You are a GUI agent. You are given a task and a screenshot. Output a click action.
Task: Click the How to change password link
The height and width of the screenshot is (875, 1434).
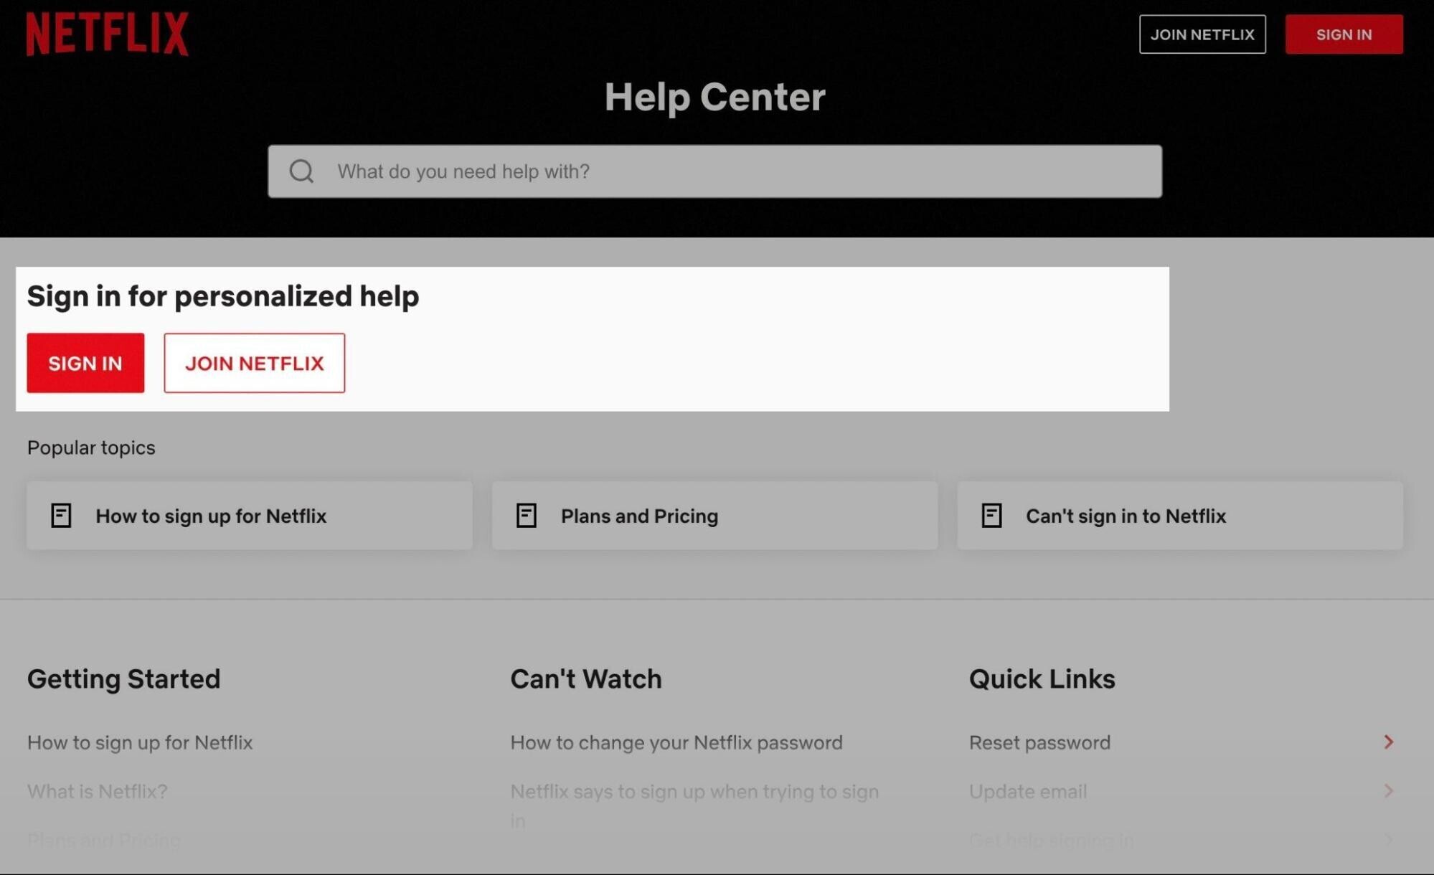point(676,742)
